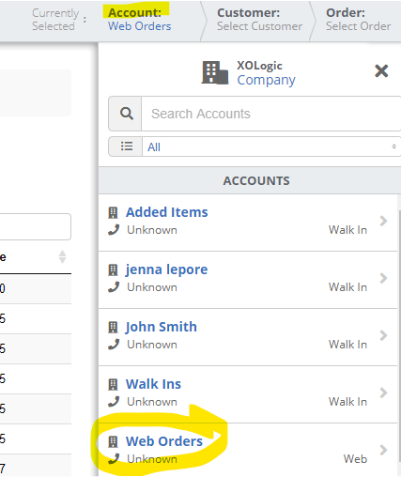The width and height of the screenshot is (401, 477).
Task: Select Order breadcrumb step
Action: coord(358,20)
